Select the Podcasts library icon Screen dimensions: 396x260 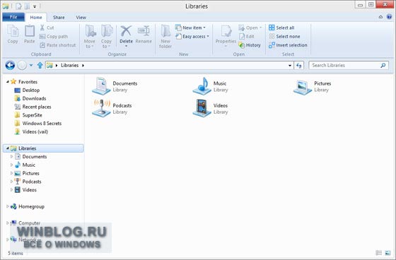(102, 108)
